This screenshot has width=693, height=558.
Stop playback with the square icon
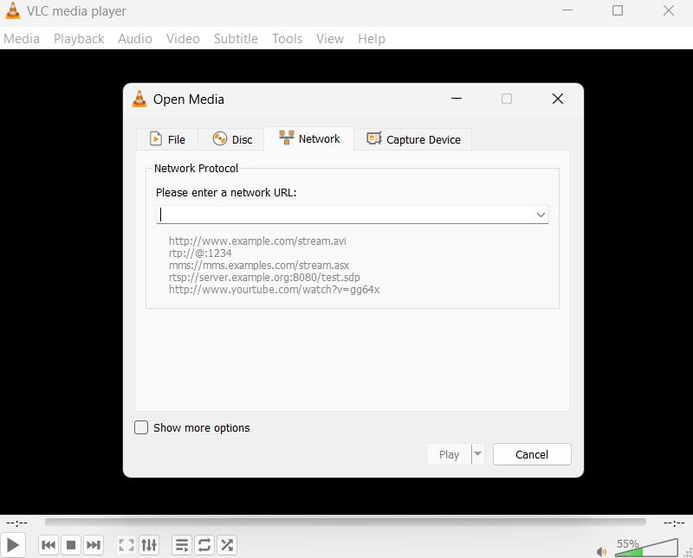point(72,545)
